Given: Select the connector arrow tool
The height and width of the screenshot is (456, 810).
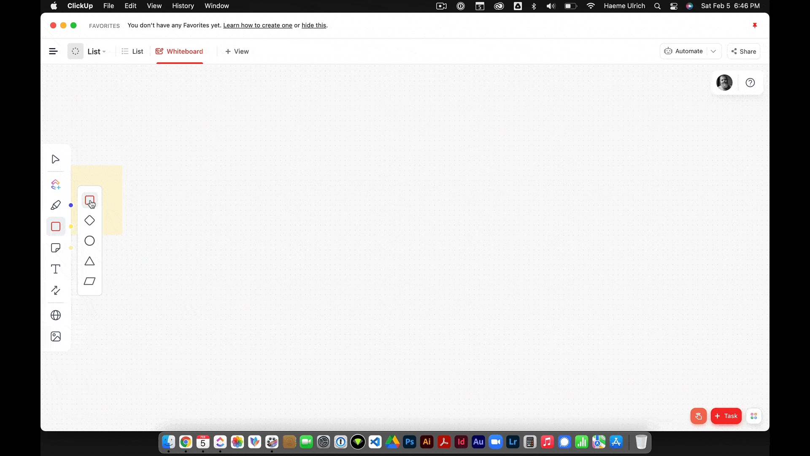Looking at the screenshot, I should pyautogui.click(x=55, y=290).
